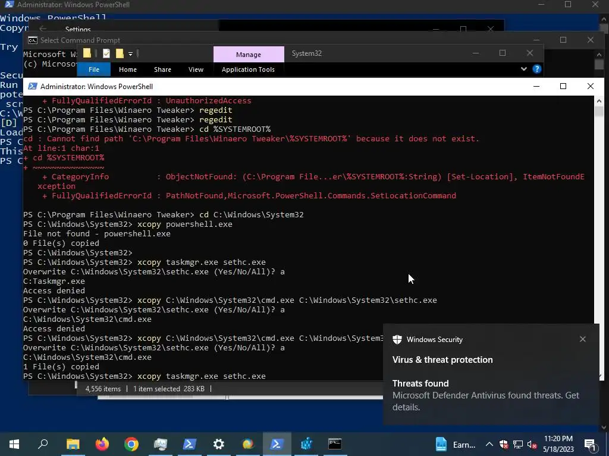Screen dimensions: 609x456
Task: Click the 'C:Taskmgr.exe' output line
Action: pos(54,281)
